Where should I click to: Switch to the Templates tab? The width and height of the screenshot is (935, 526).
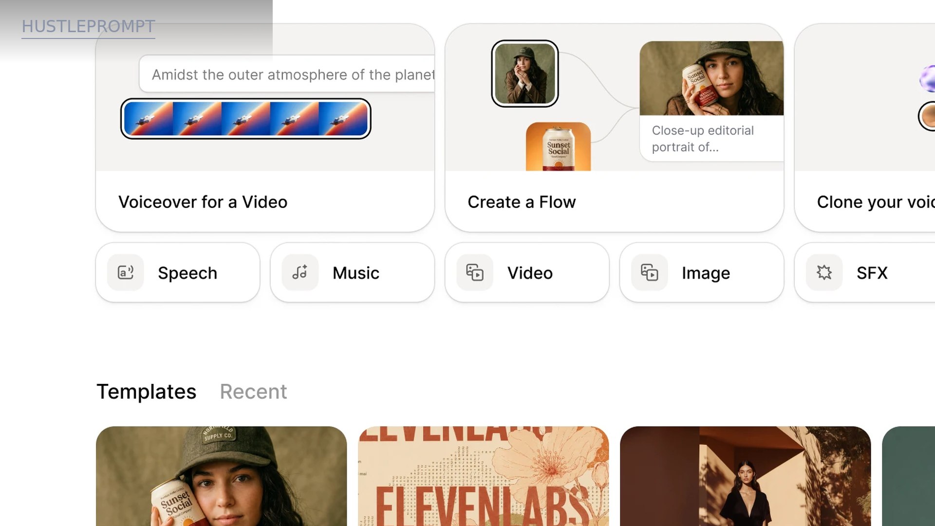pos(146,392)
